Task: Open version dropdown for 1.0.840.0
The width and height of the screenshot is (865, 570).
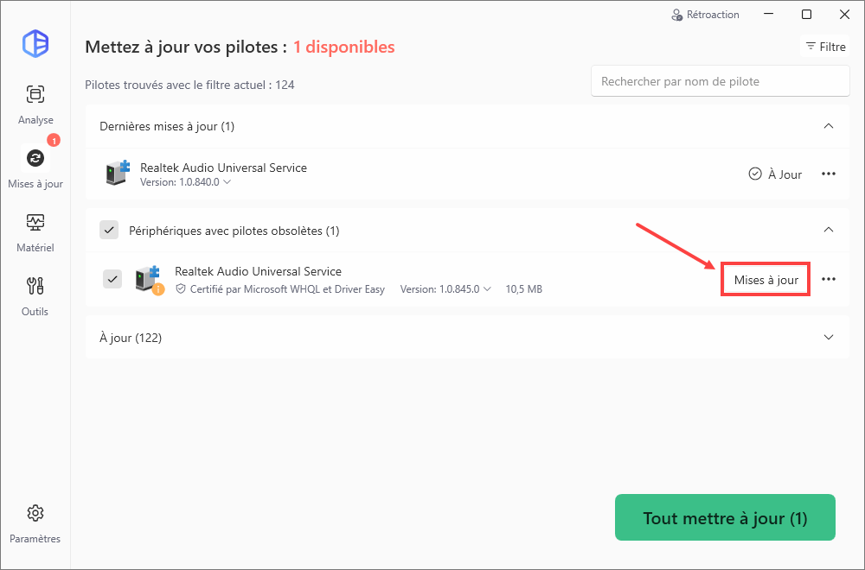Action: pos(227,182)
